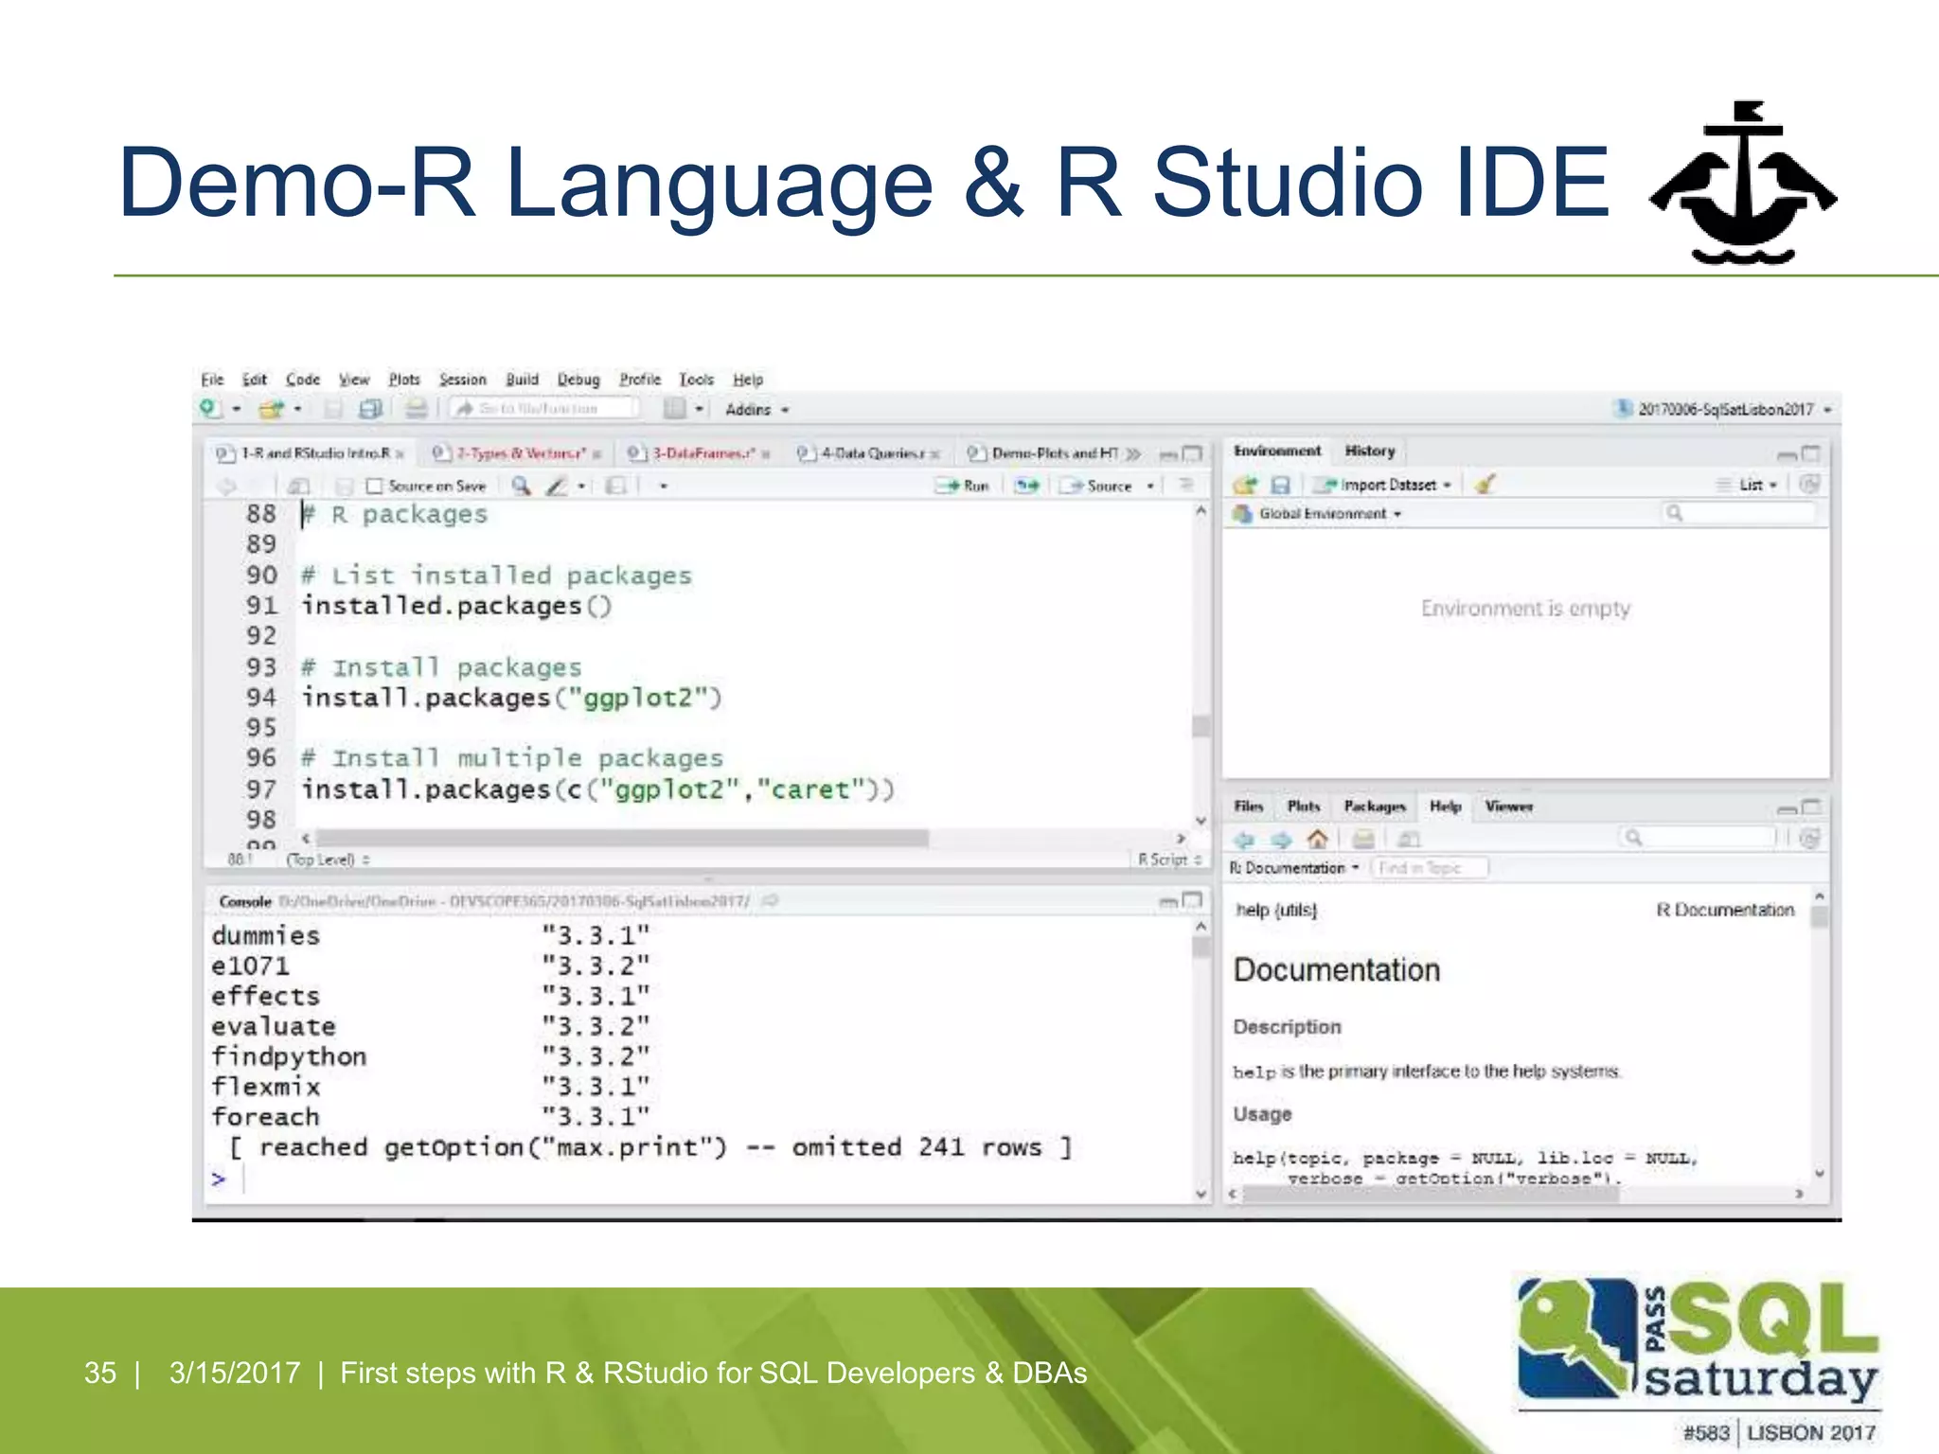Image resolution: width=1939 pixels, height=1454 pixels.
Task: Open the Addins dropdown
Action: 756,410
